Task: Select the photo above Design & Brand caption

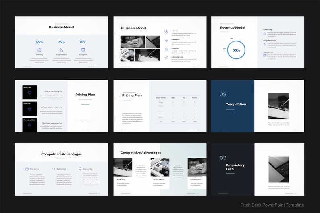Action: click(x=160, y=168)
